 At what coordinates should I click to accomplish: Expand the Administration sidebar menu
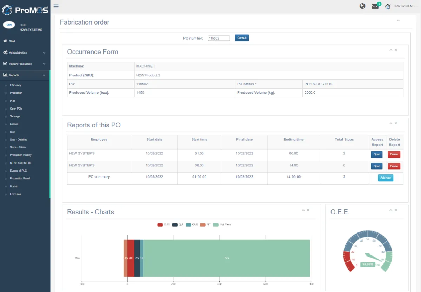24,53
